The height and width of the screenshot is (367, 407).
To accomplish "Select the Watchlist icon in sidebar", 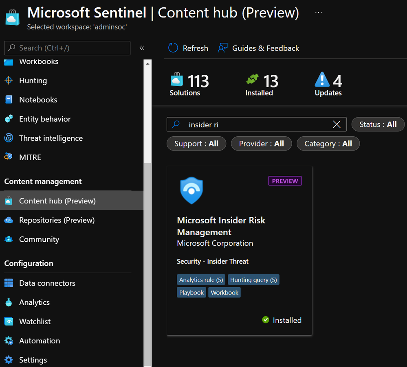I will [9, 321].
